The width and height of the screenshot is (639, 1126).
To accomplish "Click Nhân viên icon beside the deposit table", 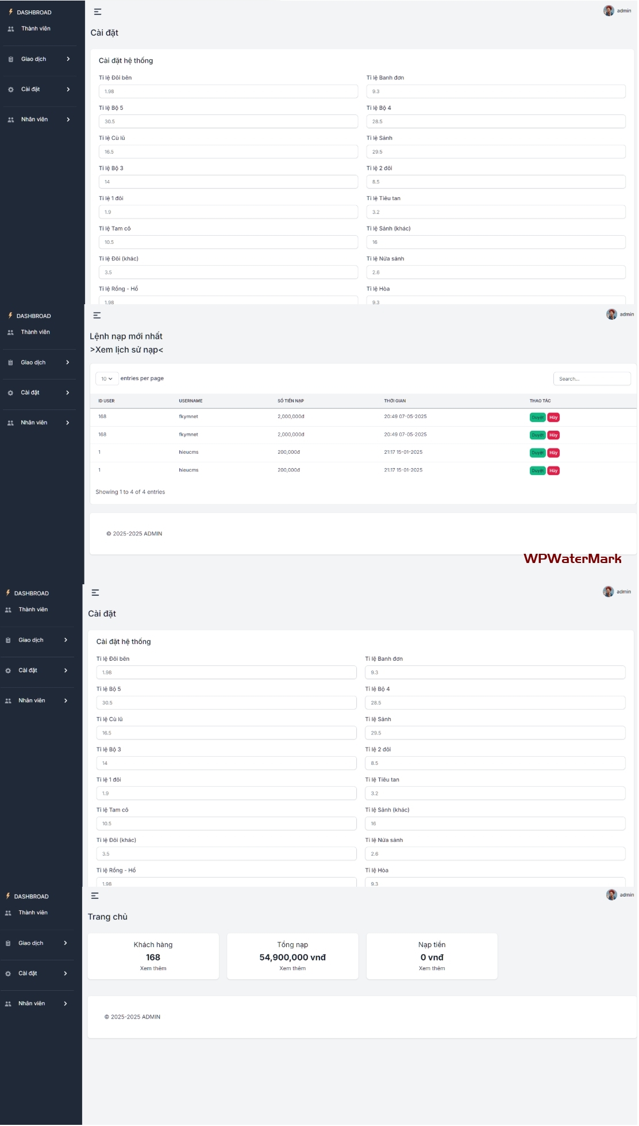I will tap(10, 423).
